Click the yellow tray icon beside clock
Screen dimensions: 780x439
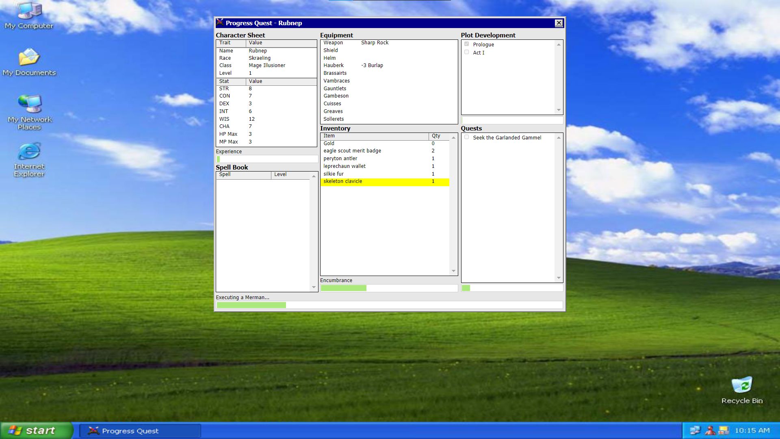pos(724,430)
